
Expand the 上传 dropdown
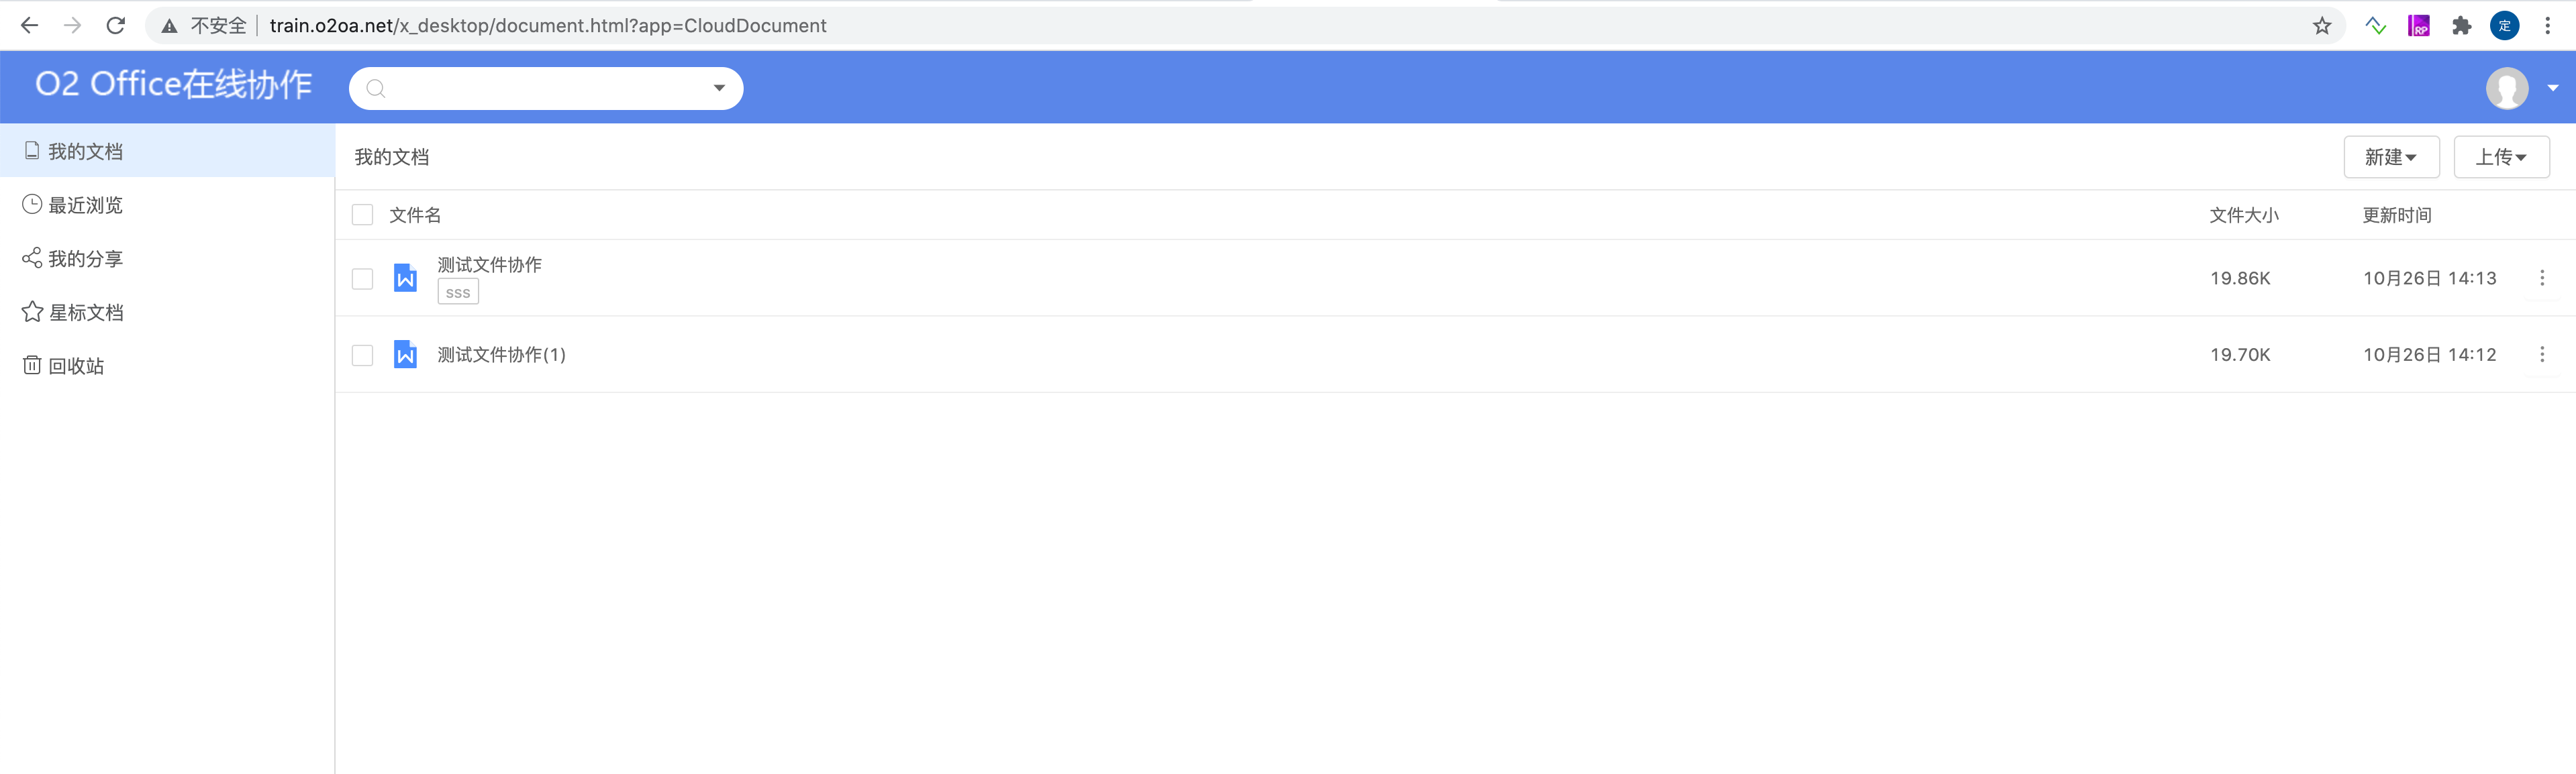[x=2500, y=157]
